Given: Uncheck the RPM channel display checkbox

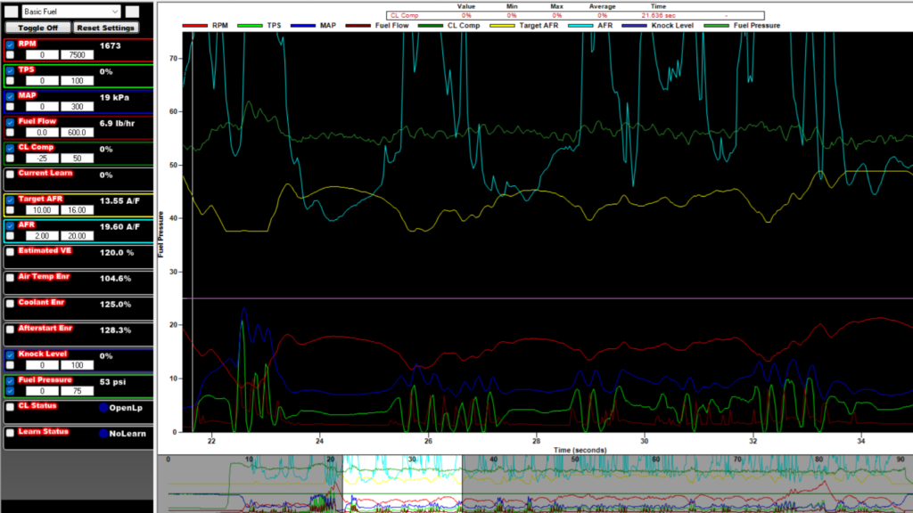Looking at the screenshot, I should click(10, 45).
